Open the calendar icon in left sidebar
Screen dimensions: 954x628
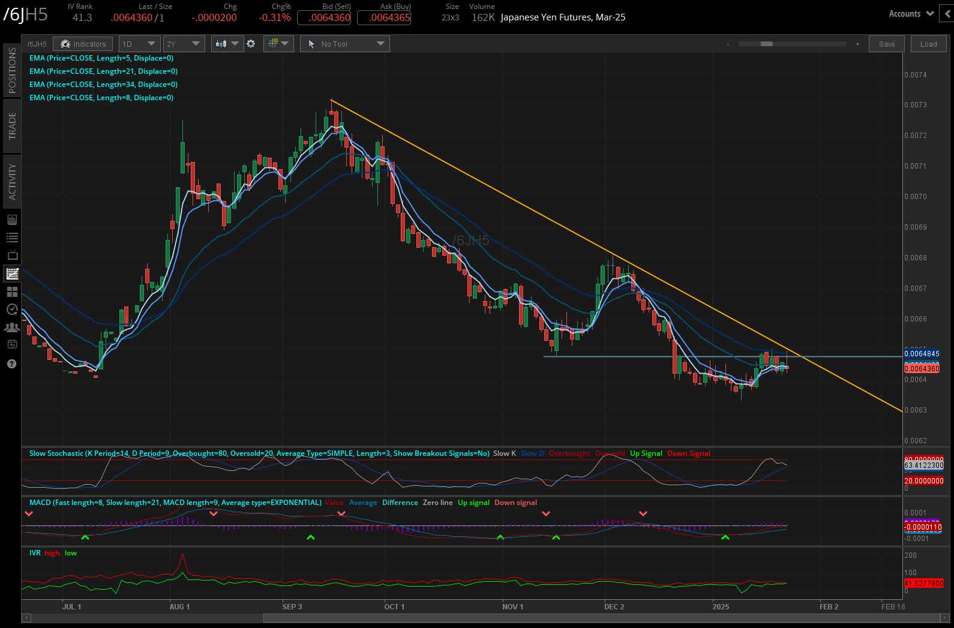coord(11,345)
